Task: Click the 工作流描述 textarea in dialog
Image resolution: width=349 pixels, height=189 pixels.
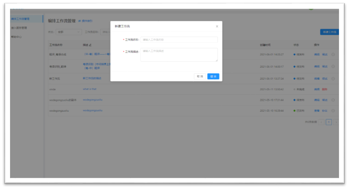Action: (179, 54)
